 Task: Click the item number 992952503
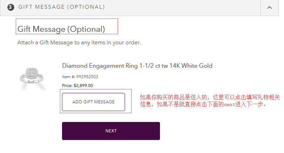tap(87, 77)
